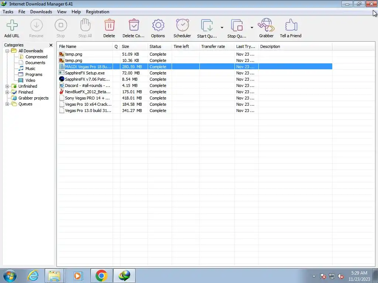The height and width of the screenshot is (283, 378).
Task: Select the Documents category
Action: (x=35, y=63)
